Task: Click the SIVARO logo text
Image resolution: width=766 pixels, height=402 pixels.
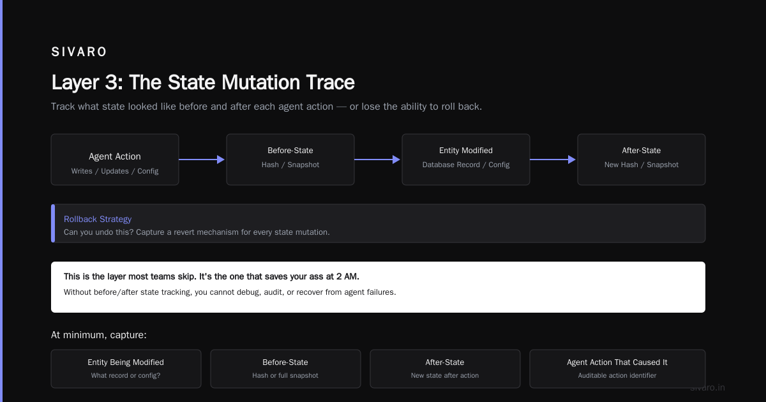Action: click(79, 52)
